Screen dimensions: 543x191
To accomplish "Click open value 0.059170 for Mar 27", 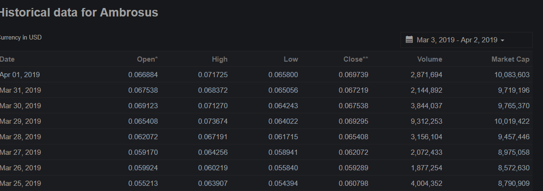I will point(143,152).
